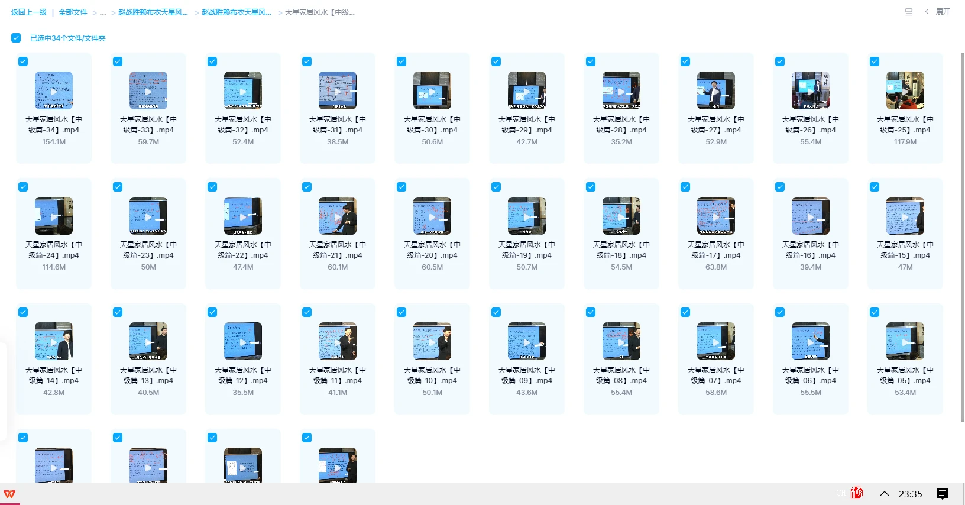Click the vertical scrollbar on the right
This screenshot has height=505, width=965.
pos(962,237)
